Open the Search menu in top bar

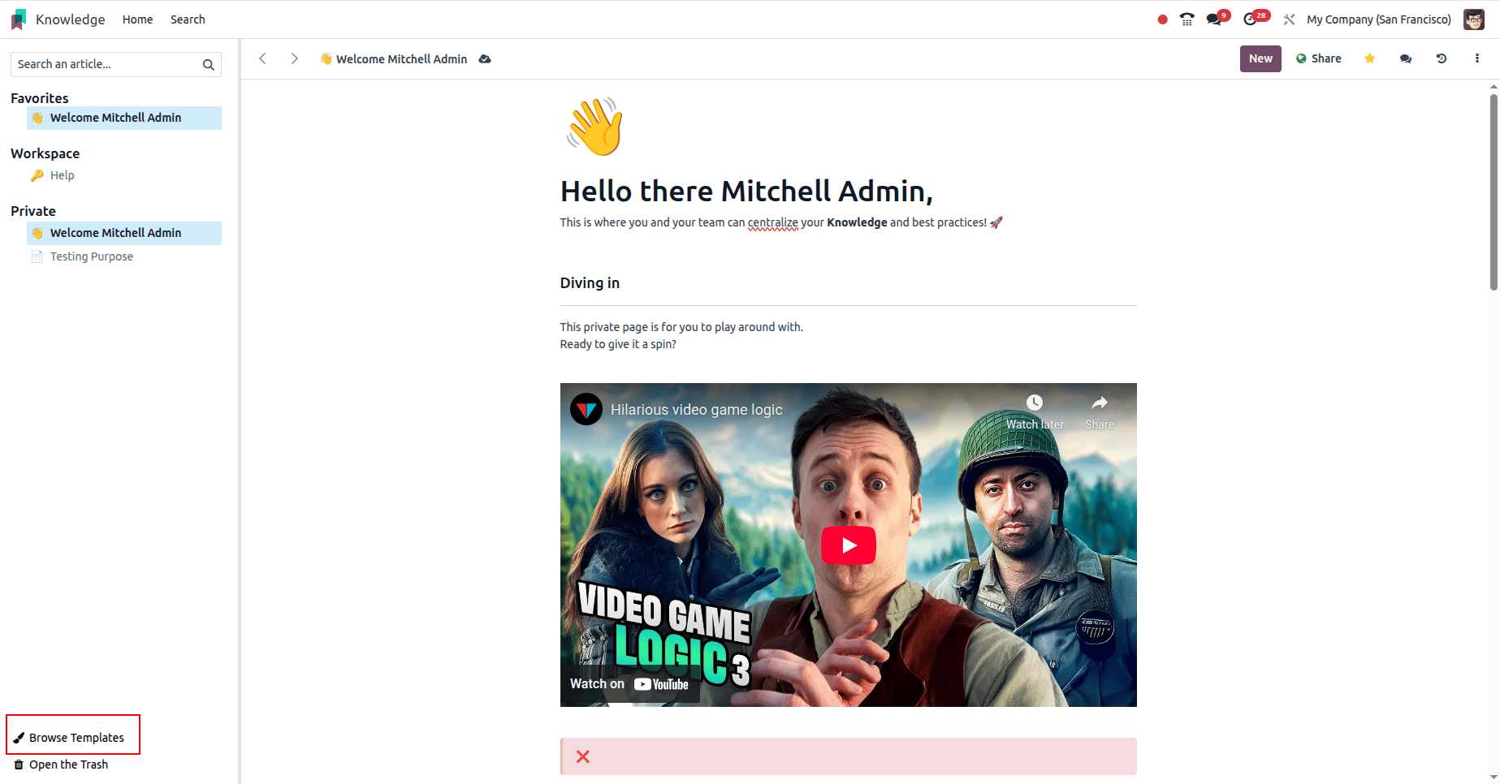(x=188, y=19)
